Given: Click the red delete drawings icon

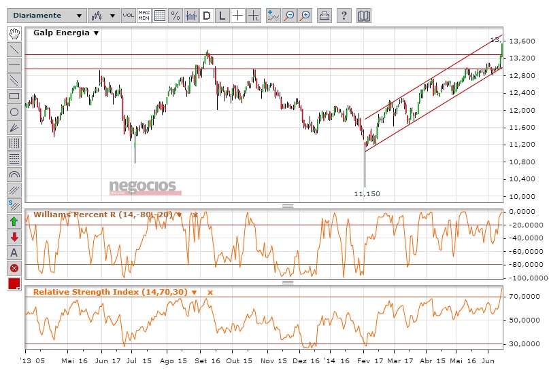Looking at the screenshot, I should pos(14,268).
